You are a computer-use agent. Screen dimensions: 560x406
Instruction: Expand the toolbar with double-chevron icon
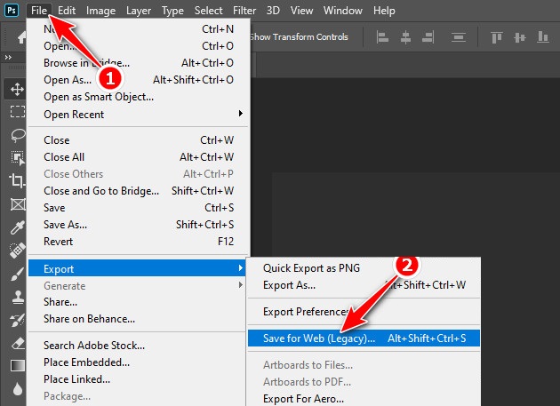pyautogui.click(x=8, y=57)
